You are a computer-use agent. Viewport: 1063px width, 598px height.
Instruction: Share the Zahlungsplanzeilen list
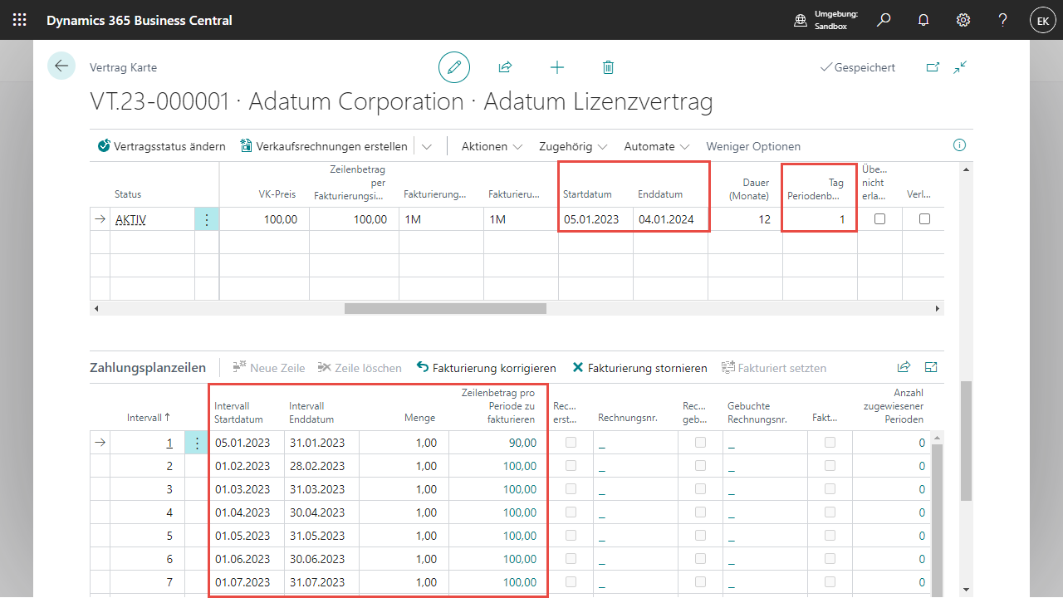click(904, 367)
